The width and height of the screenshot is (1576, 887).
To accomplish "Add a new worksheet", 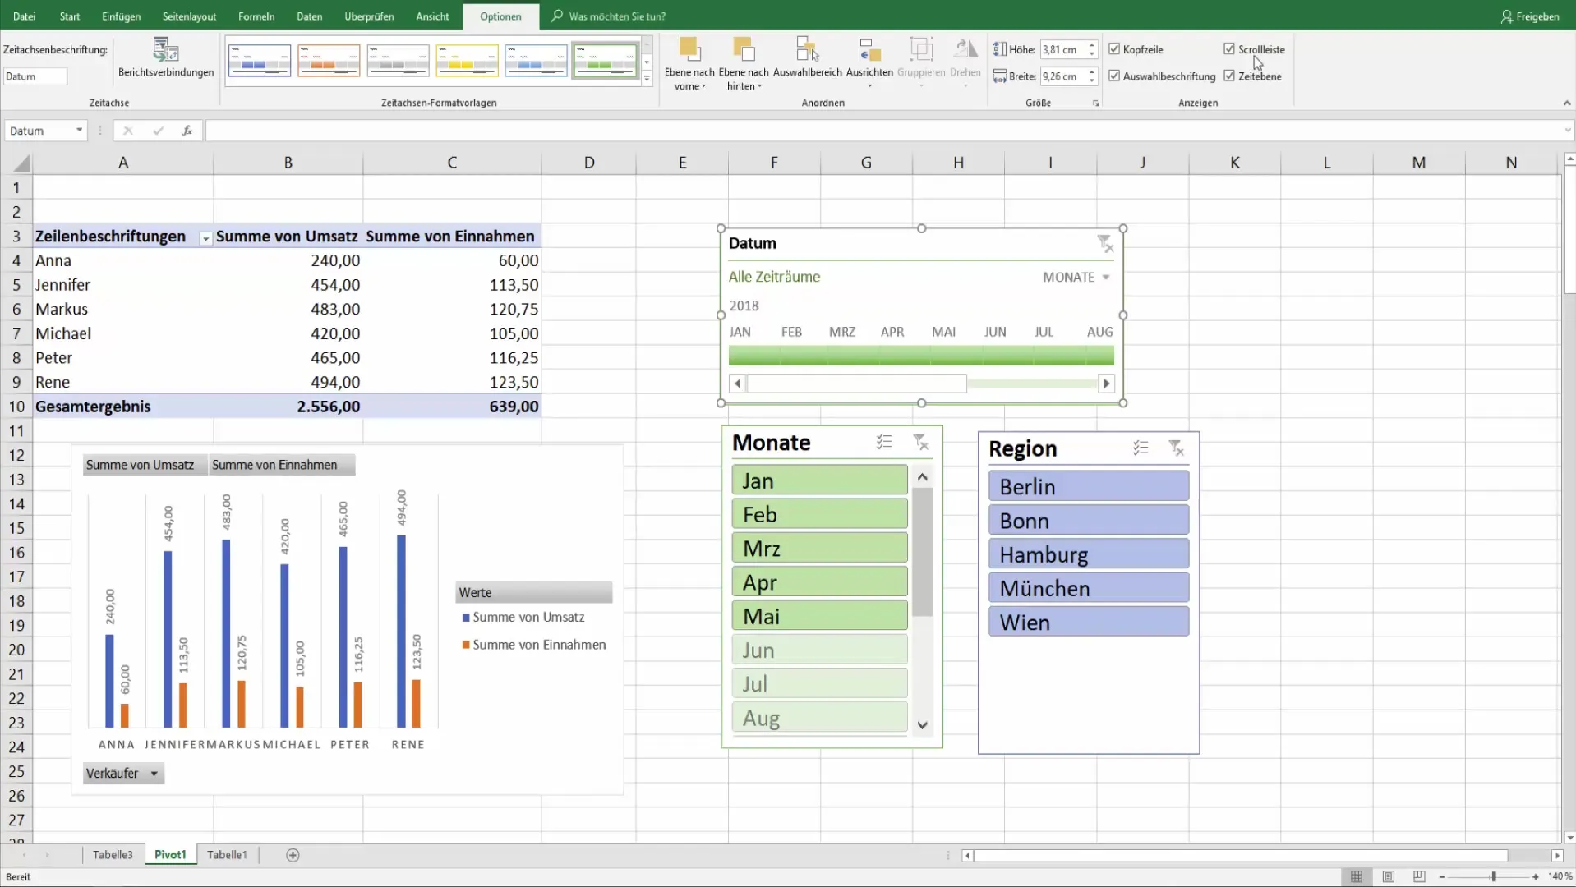I will point(293,855).
